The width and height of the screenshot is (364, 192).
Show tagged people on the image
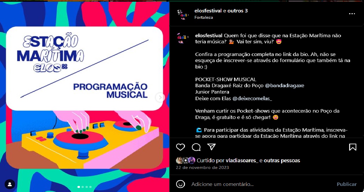[10, 184]
